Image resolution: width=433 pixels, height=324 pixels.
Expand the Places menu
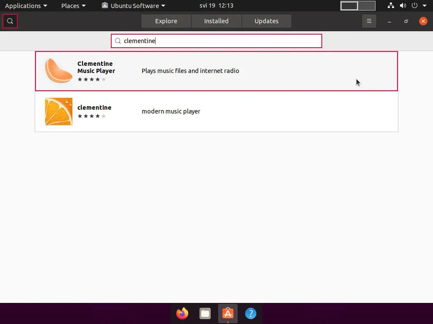point(73,5)
